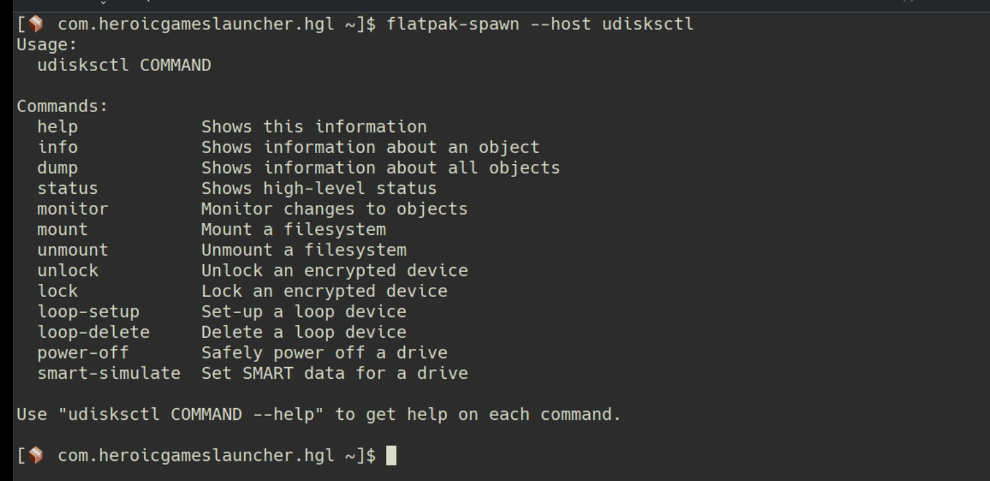This screenshot has width=990, height=481.
Task: Click the 'dump' command entry
Action: (x=57, y=168)
